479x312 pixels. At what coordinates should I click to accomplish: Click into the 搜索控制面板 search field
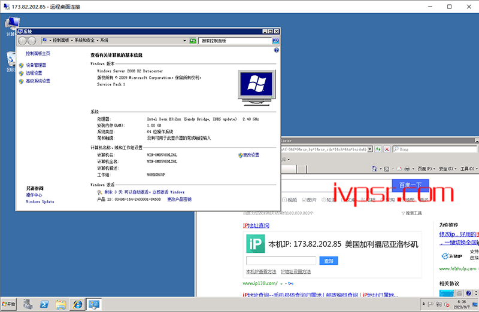[235, 41]
